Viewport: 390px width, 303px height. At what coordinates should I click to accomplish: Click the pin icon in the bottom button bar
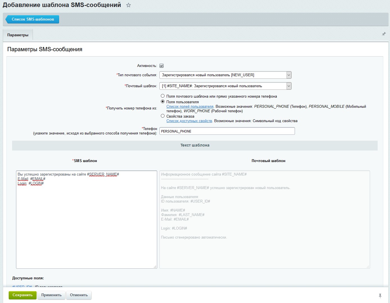tap(380, 295)
